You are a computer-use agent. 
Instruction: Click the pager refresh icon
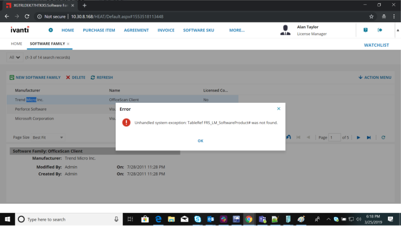[383, 138]
